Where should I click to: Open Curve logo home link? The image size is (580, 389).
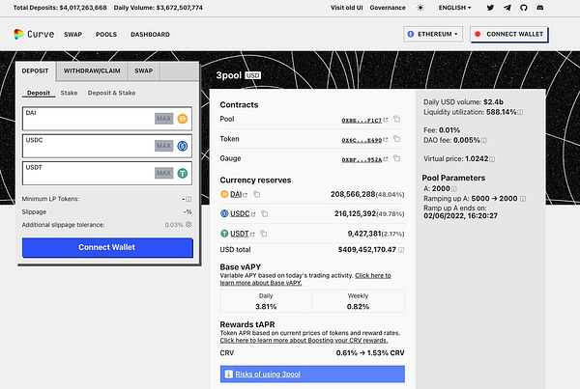click(x=34, y=34)
